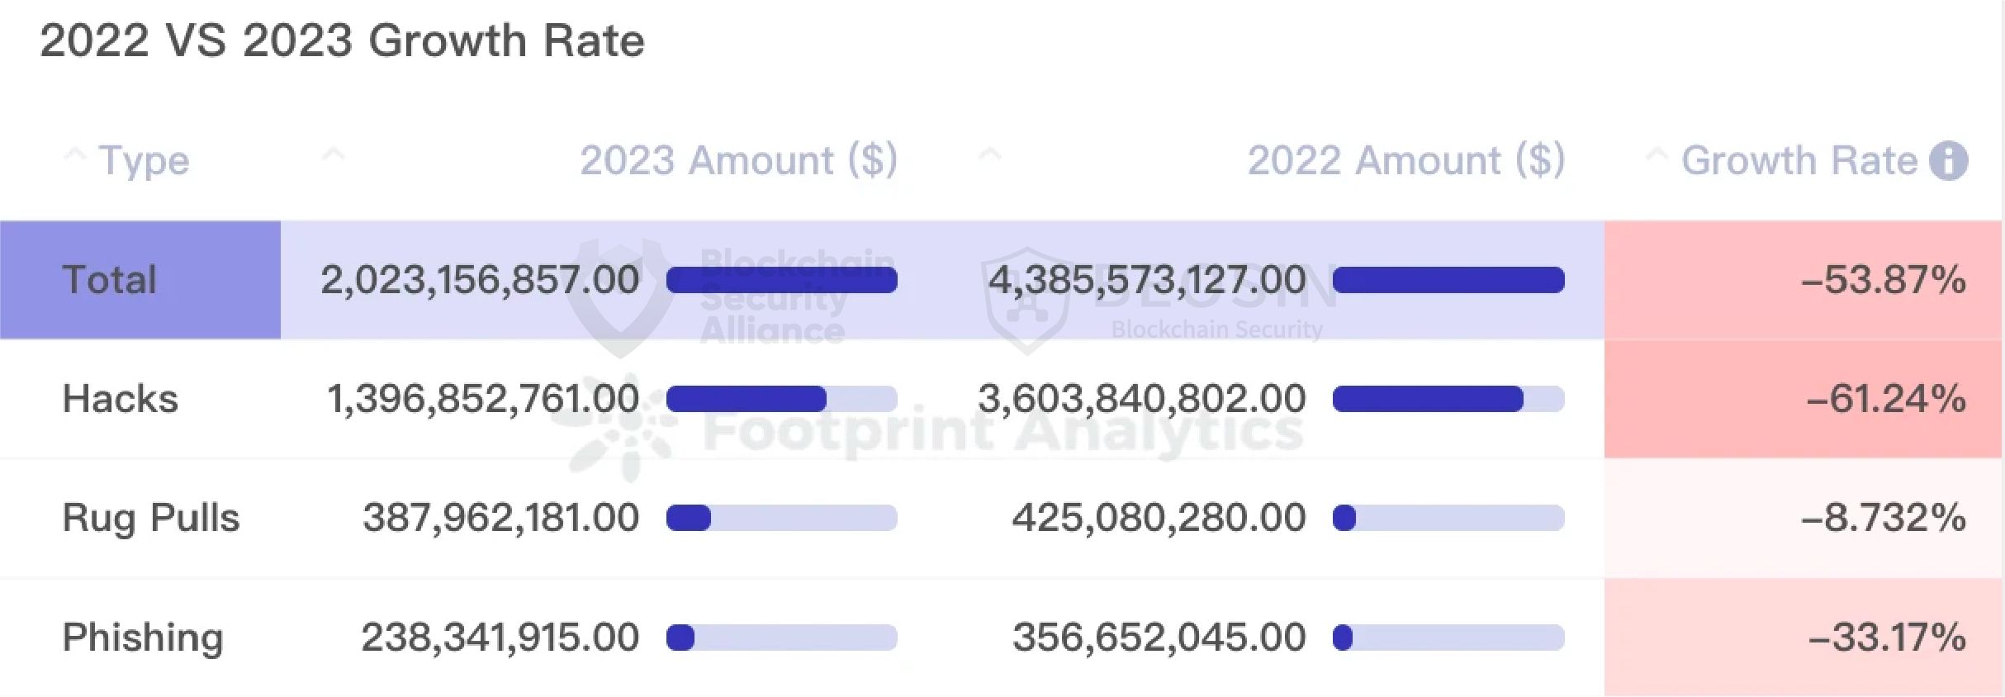Click the 2023 Amount ($) column header
Image resolution: width=2005 pixels, height=697 pixels.
738,160
